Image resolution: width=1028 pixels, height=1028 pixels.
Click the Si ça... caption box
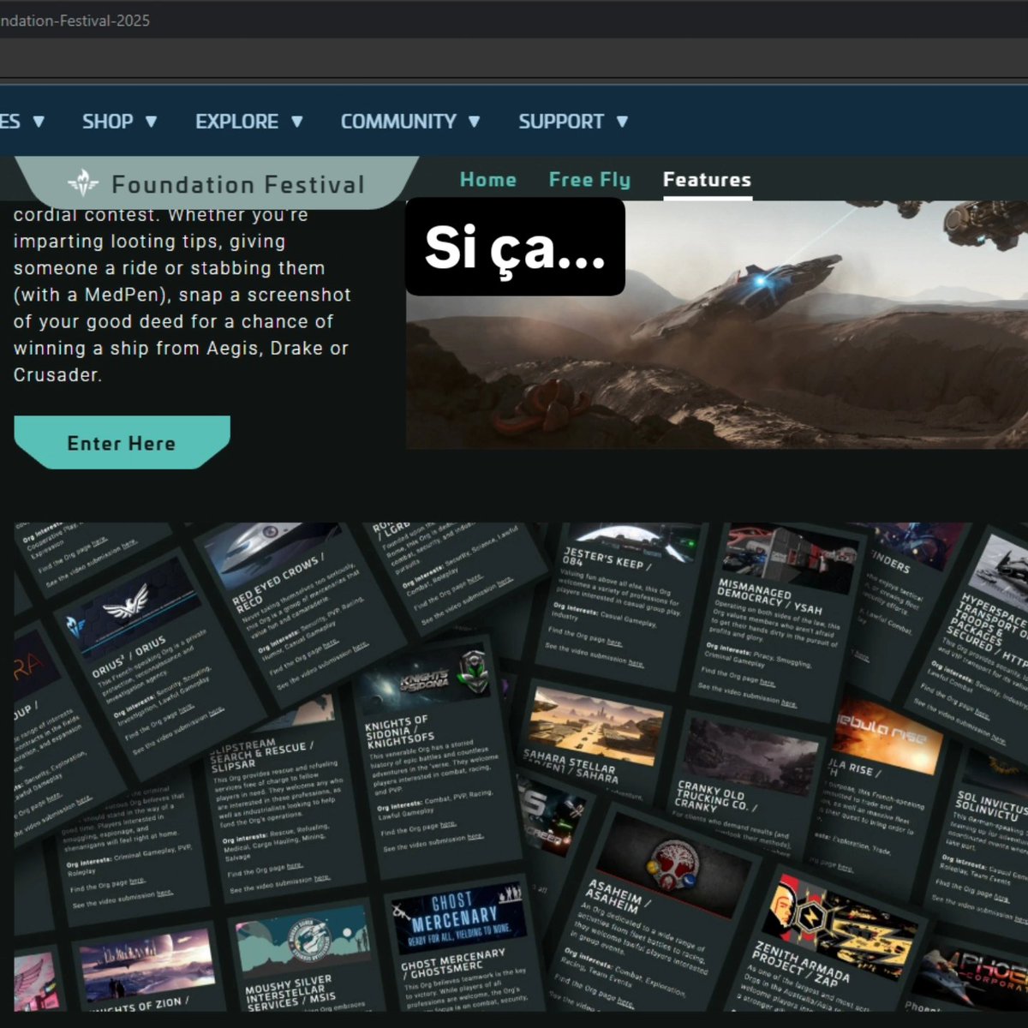515,247
